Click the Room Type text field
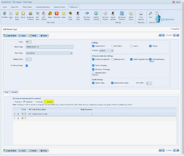 [50, 47]
